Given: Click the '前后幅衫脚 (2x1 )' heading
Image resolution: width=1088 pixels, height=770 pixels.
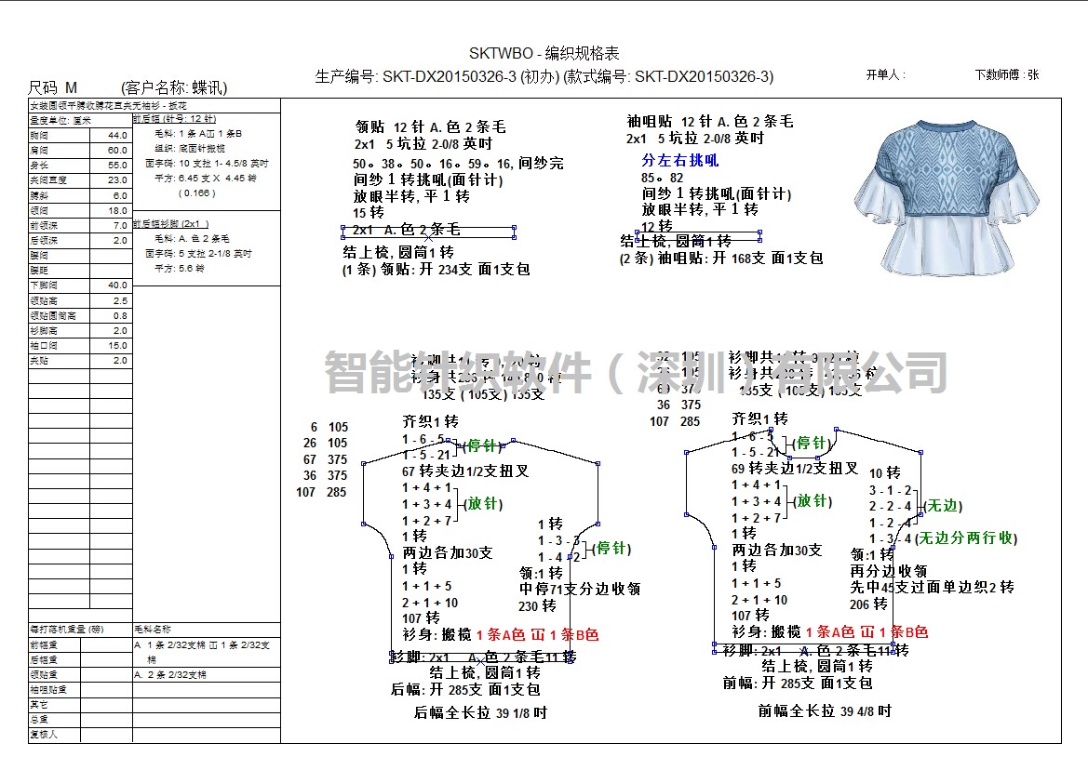Looking at the screenshot, I should tap(170, 224).
